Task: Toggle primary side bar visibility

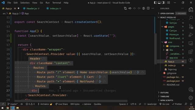Action: click(x=155, y=3)
